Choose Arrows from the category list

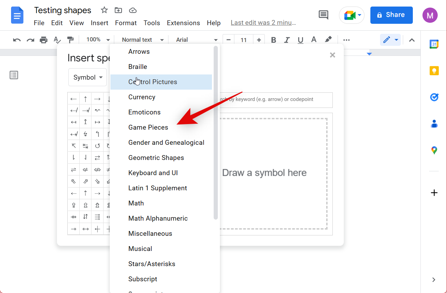(x=161, y=51)
